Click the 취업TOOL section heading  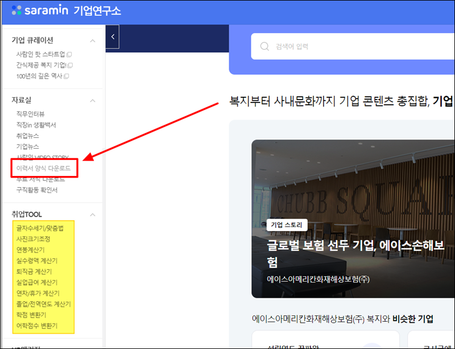pyautogui.click(x=27, y=215)
